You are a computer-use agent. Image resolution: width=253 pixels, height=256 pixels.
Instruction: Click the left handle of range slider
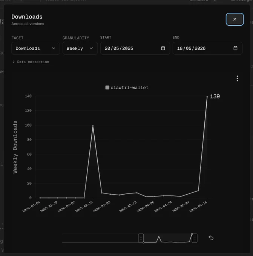[x=141, y=238]
